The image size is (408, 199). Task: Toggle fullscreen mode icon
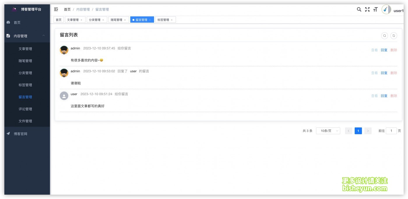tap(367, 9)
